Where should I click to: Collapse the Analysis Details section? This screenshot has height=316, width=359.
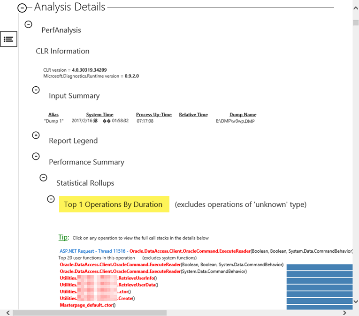(x=22, y=8)
